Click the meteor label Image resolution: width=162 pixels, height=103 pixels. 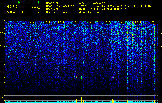37,8
